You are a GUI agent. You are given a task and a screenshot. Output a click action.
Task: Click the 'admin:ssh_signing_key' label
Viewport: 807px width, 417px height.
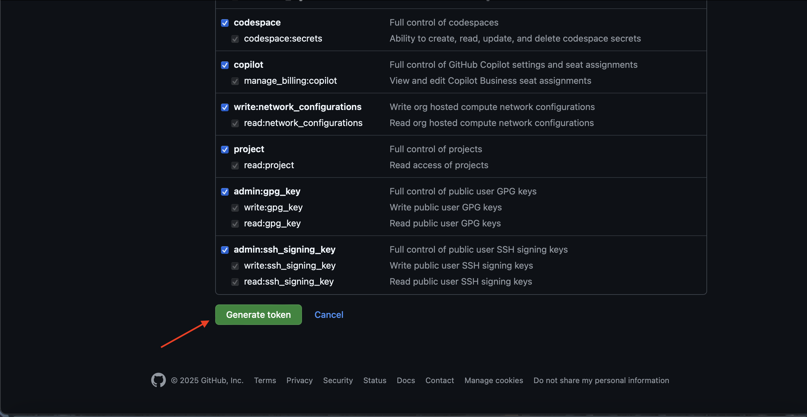tap(285, 249)
